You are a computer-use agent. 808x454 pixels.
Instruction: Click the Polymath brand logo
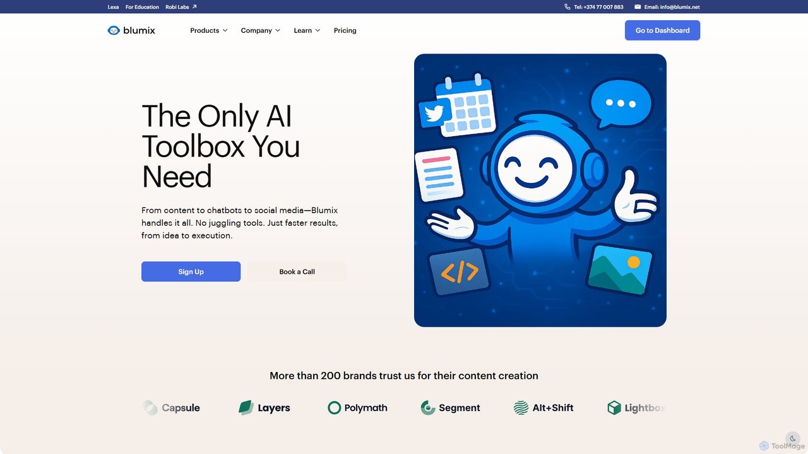357,408
